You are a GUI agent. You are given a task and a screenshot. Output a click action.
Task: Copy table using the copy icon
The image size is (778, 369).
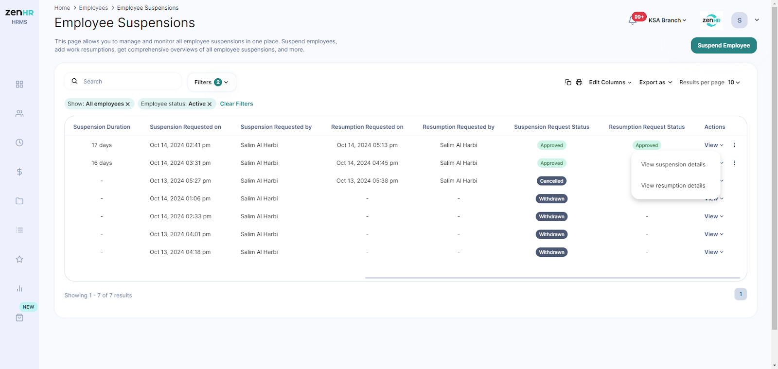[568, 82]
